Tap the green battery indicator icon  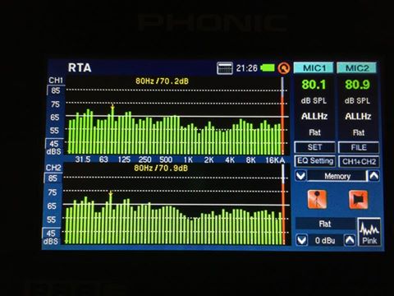click(268, 67)
